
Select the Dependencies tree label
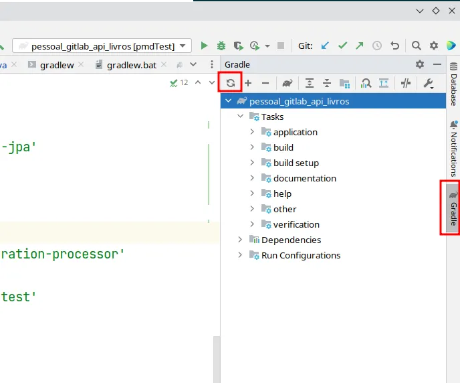[292, 240]
